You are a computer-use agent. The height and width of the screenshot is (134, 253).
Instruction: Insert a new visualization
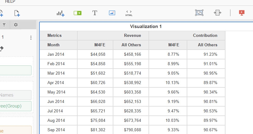(x=60, y=13)
